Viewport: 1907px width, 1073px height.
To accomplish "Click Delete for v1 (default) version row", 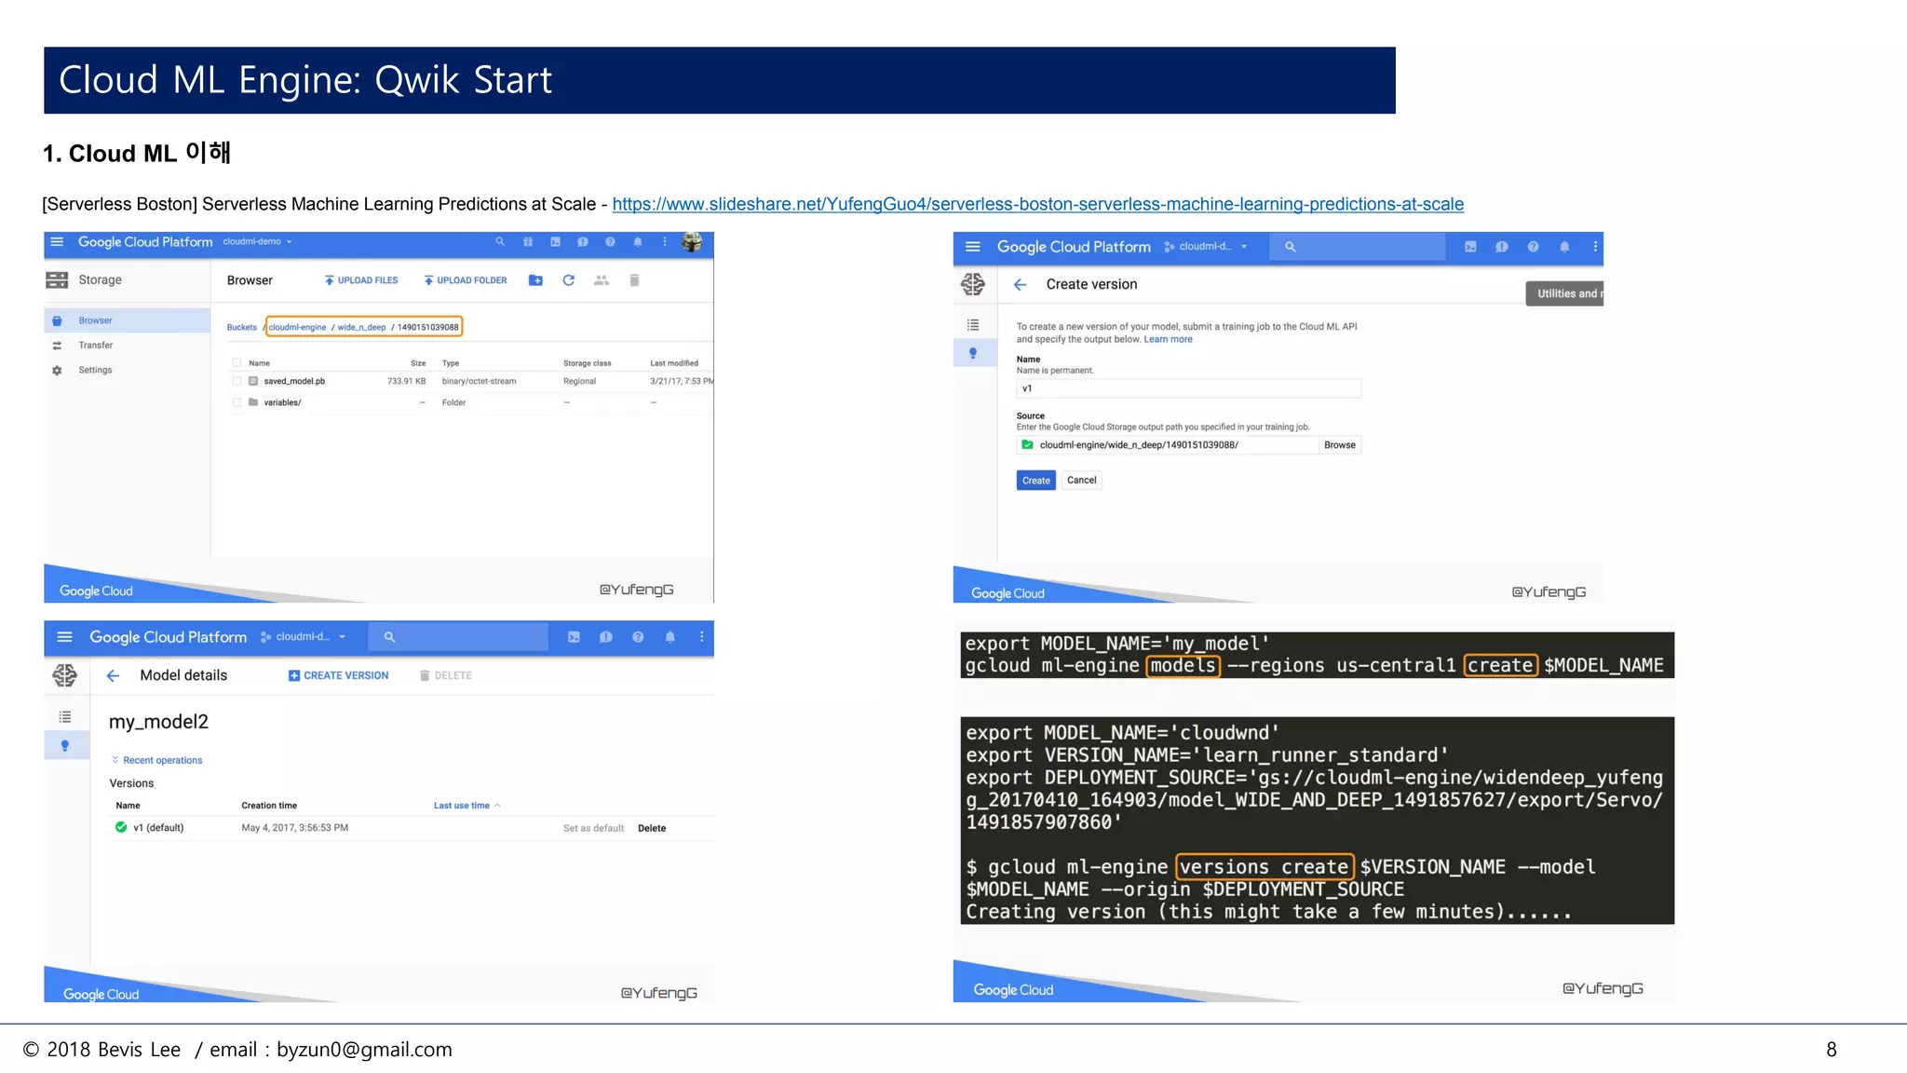I will coord(652,829).
